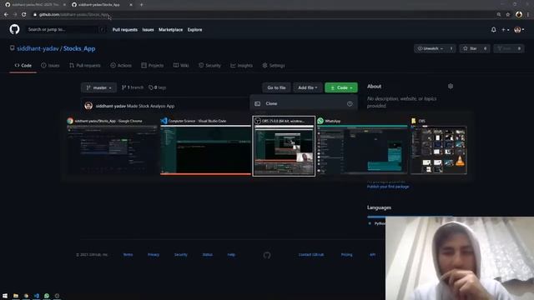Select the Actions tab
The image size is (534, 300).
(x=121, y=65)
